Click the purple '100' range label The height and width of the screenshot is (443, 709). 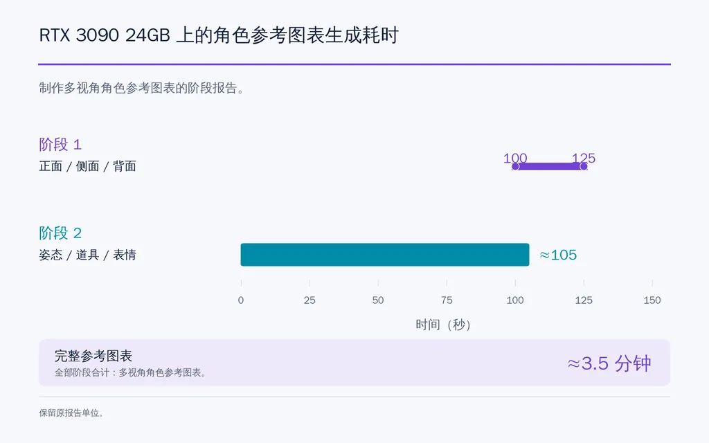[515, 158]
